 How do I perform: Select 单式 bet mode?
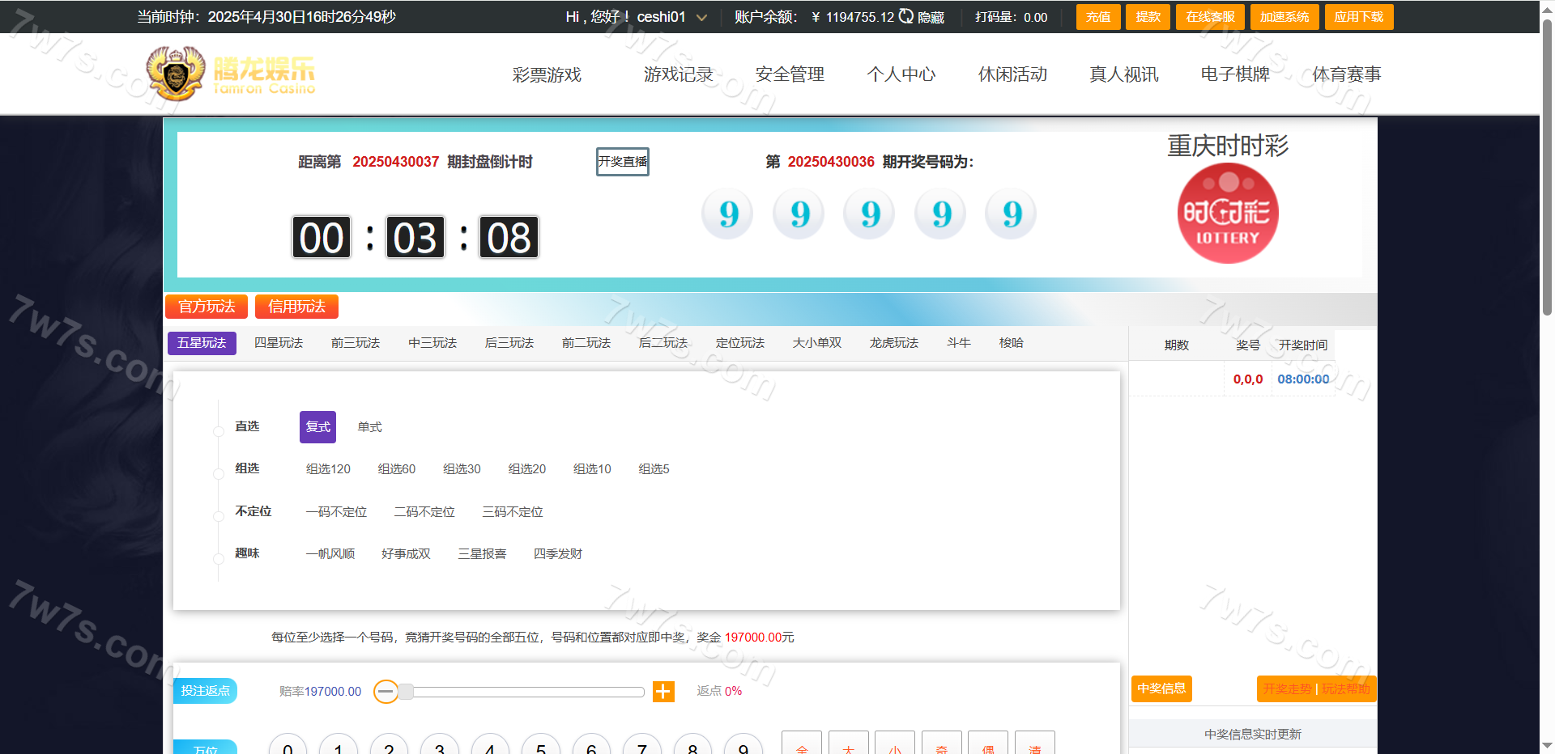[369, 427]
